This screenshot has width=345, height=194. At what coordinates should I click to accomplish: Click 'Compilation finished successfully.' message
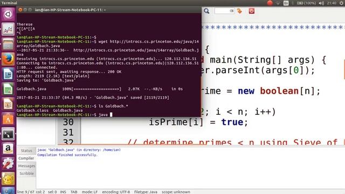coord(67,155)
